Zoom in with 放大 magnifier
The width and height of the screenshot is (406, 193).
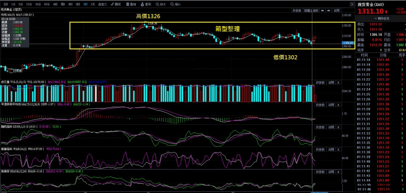pos(161,4)
